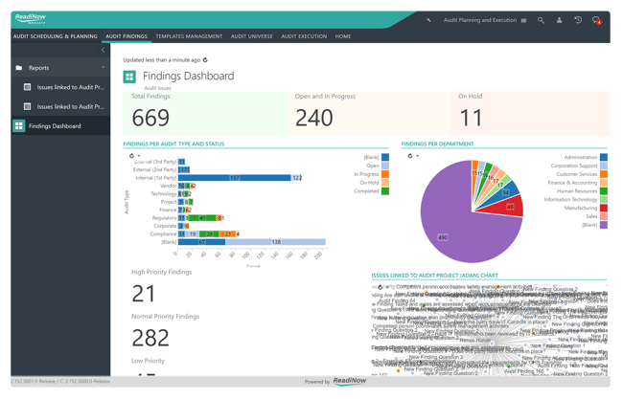
Task: Open recent history via the clock icon
Action: tap(578, 19)
